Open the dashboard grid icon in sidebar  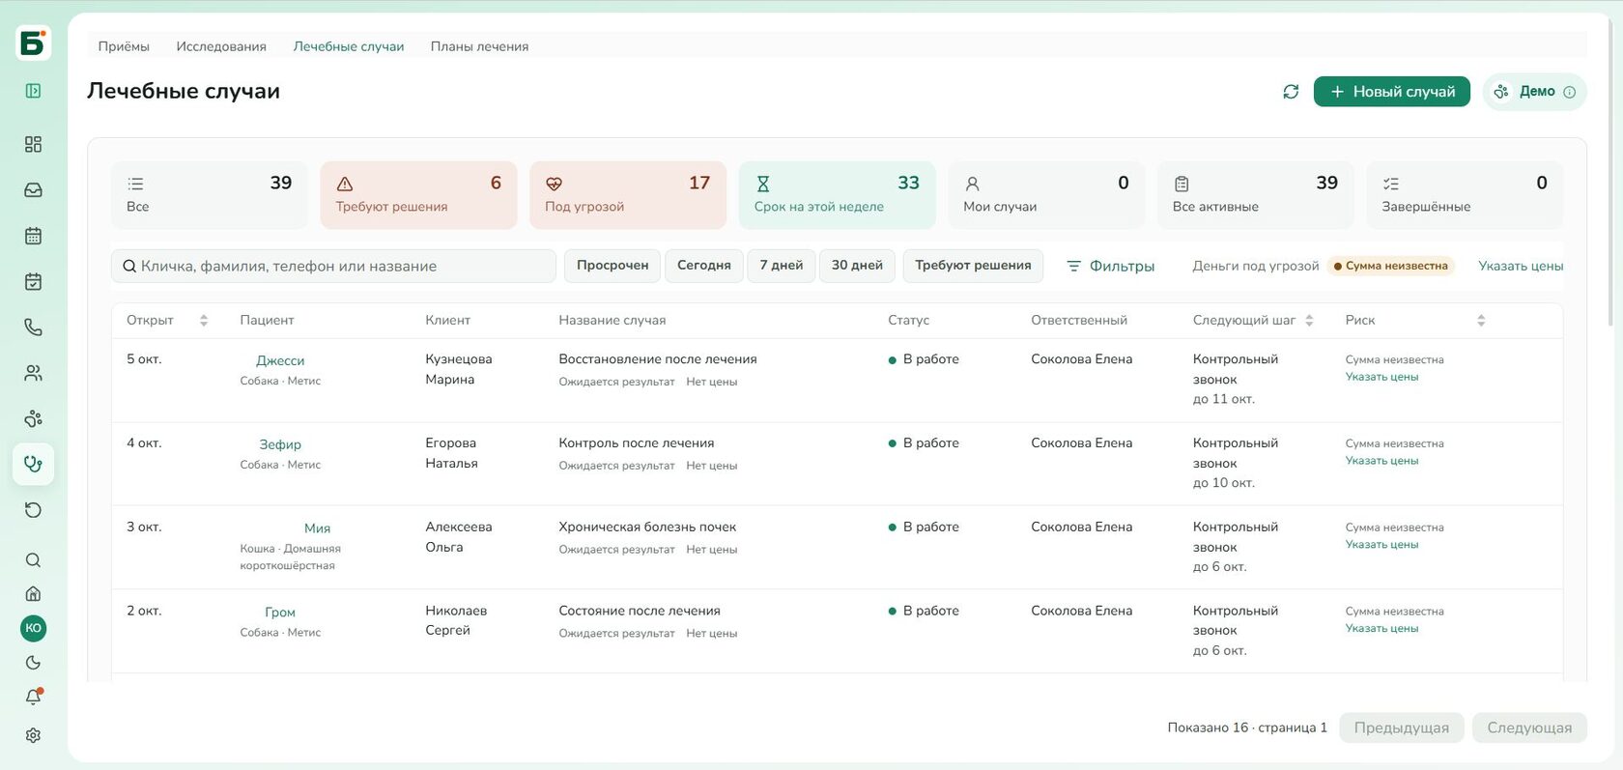pyautogui.click(x=33, y=144)
